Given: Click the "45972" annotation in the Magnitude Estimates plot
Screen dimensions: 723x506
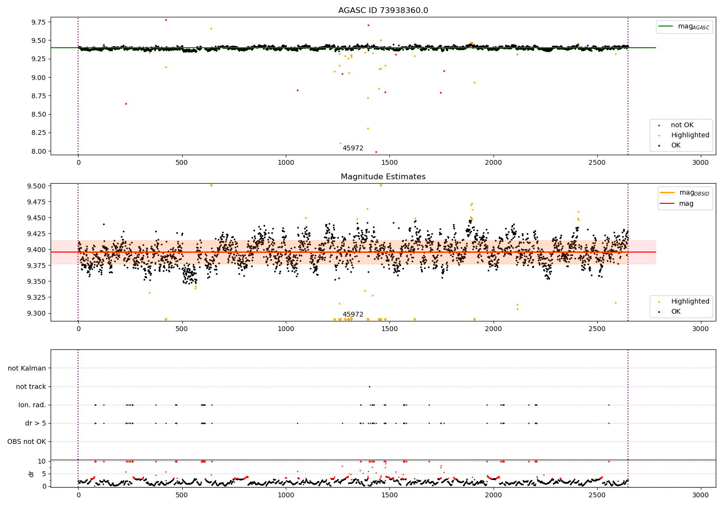Looking at the screenshot, I should [x=353, y=315].
